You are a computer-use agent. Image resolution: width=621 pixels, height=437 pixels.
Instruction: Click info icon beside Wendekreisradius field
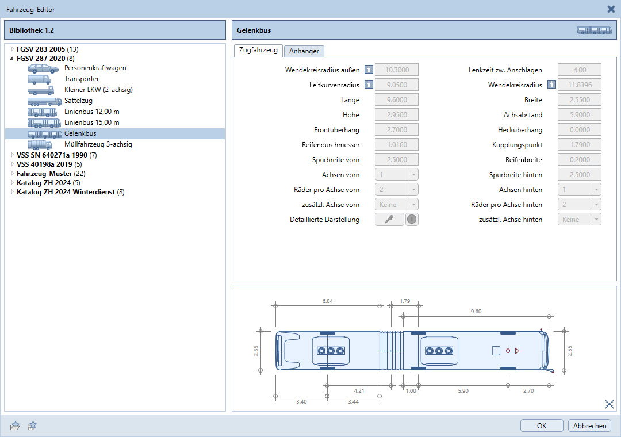(x=551, y=85)
